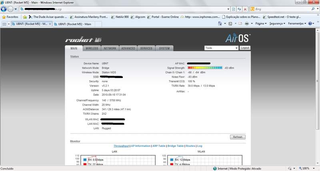Open the WIRELESS tab

pyautogui.click(x=92, y=48)
